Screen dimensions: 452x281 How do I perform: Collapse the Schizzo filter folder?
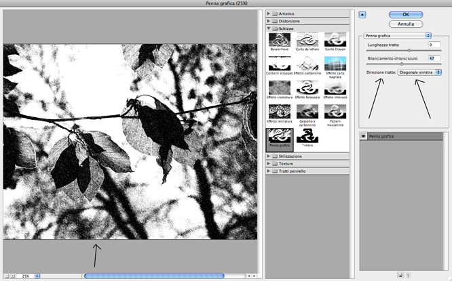pyautogui.click(x=268, y=28)
